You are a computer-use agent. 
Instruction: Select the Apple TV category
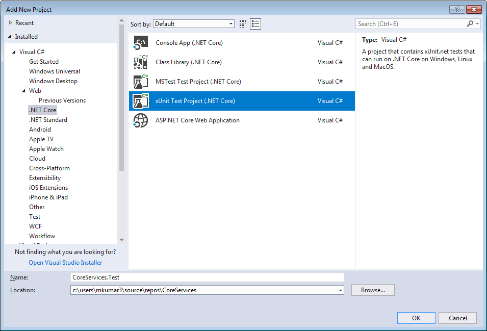point(41,139)
